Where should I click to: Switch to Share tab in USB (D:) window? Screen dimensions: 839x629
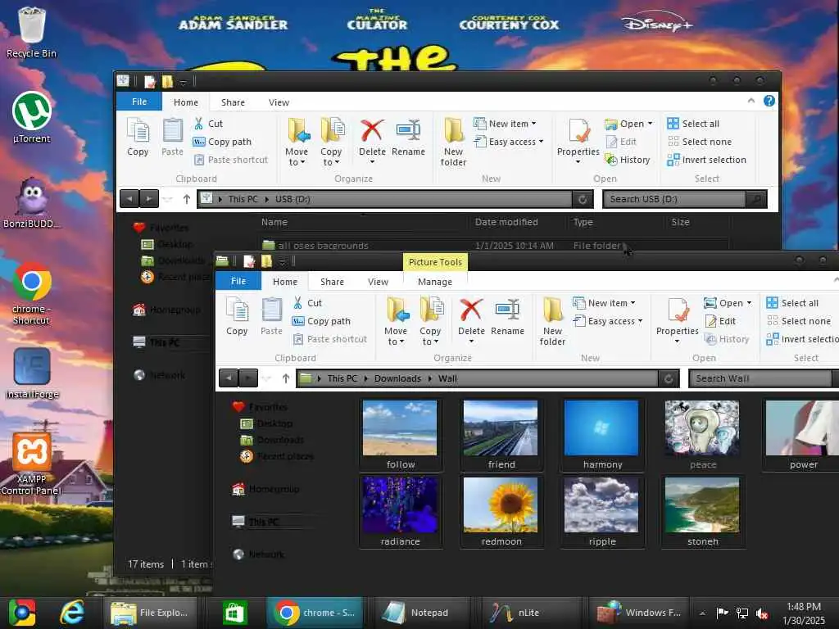pyautogui.click(x=233, y=102)
